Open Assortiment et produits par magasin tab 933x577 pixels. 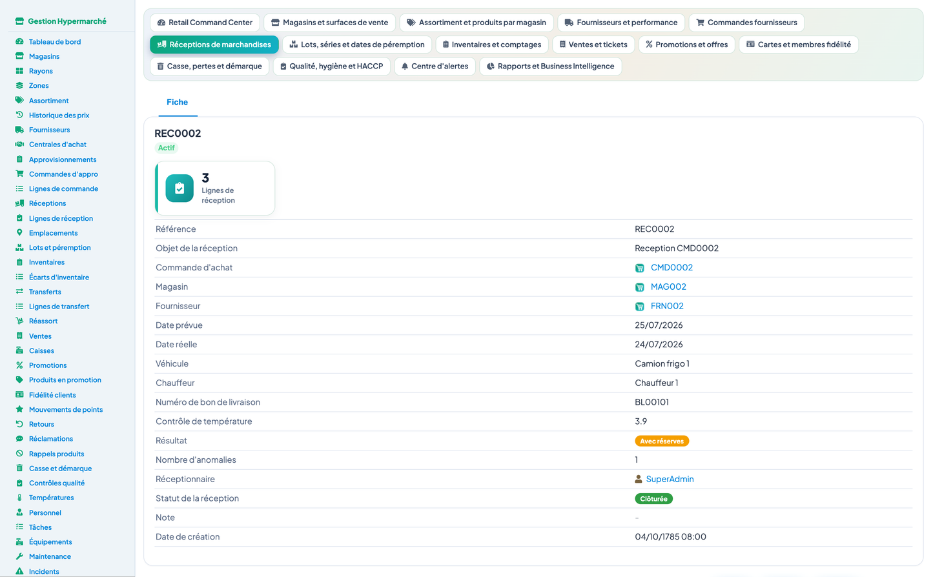[x=477, y=23]
